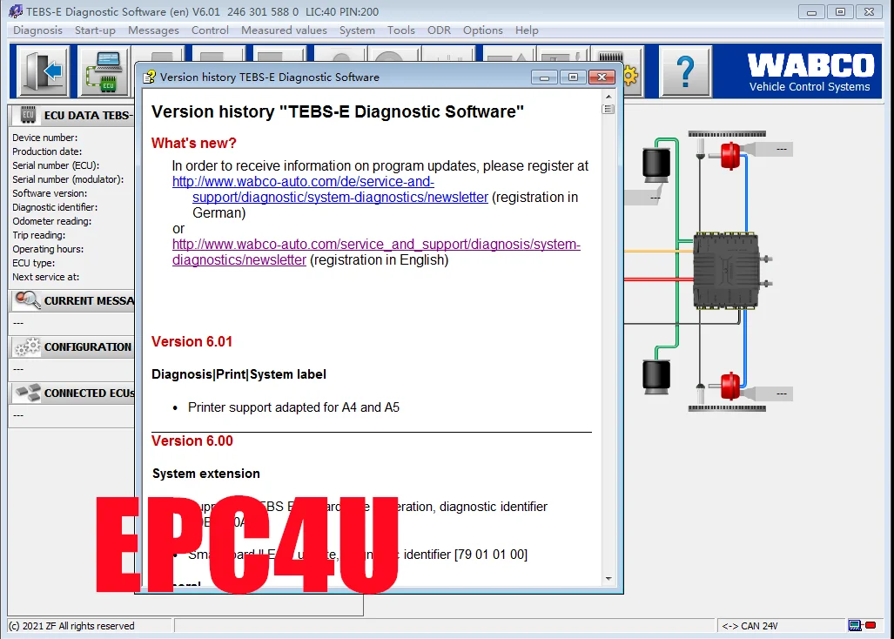Viewport: 894px width, 639px height.
Task: Open the ODR menu
Action: tap(439, 30)
